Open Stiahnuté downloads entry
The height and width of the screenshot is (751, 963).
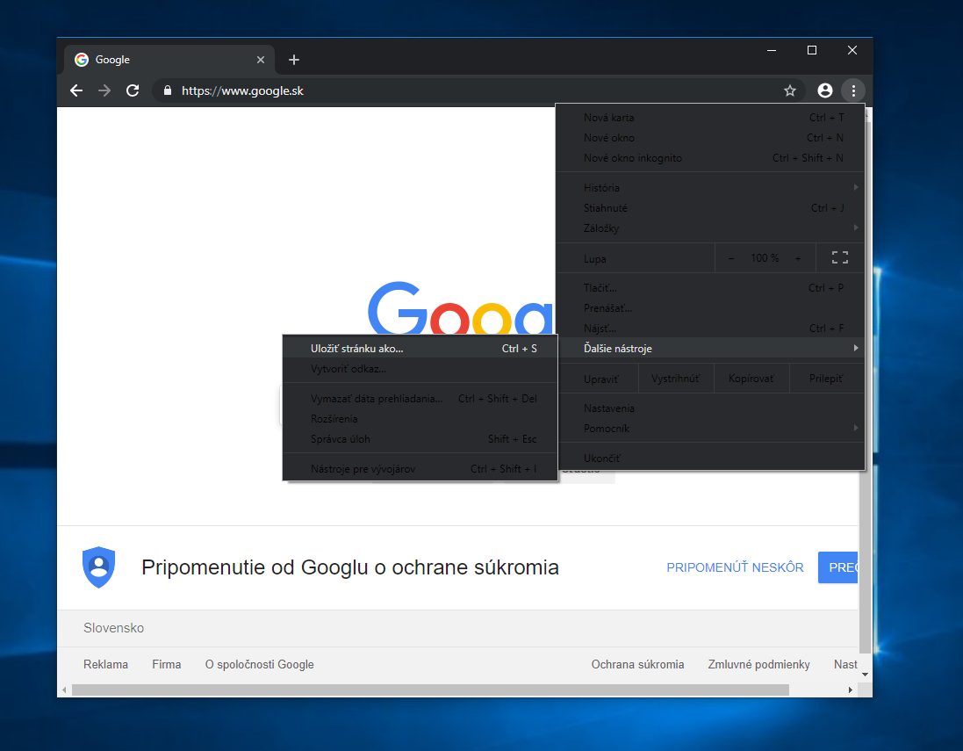pyautogui.click(x=710, y=207)
